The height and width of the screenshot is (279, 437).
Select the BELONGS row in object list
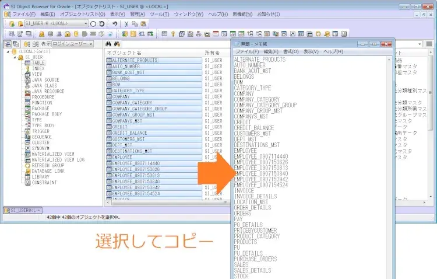154,78
